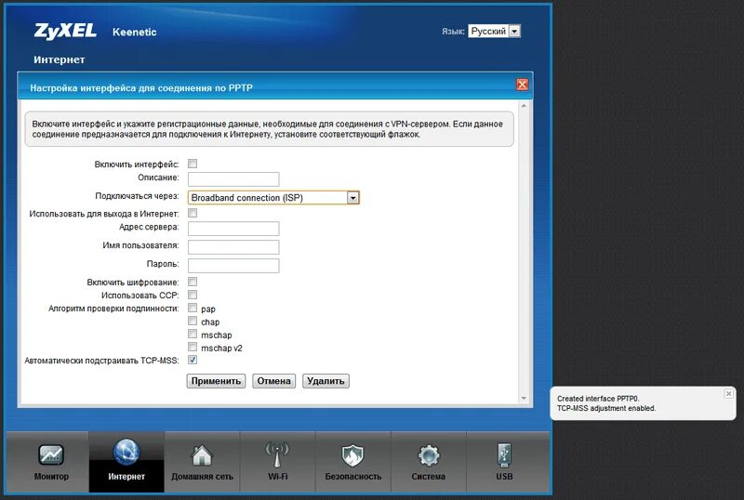The height and width of the screenshot is (500, 744).
Task: Click the TCP-MSS adjustment enabled message
Action: pos(606,408)
